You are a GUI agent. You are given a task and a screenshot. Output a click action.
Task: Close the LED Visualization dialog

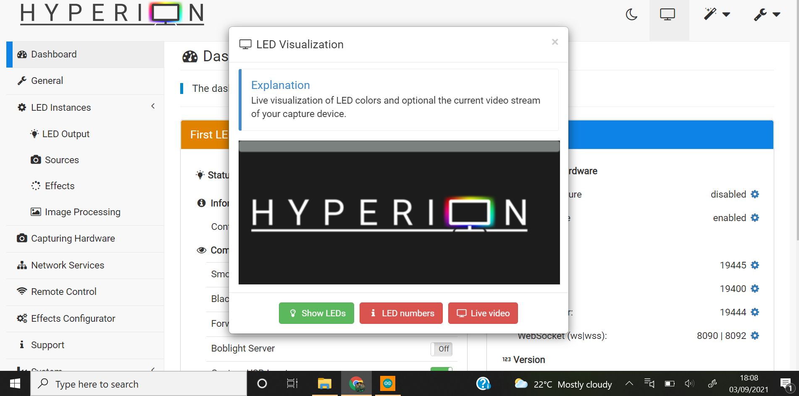(555, 42)
